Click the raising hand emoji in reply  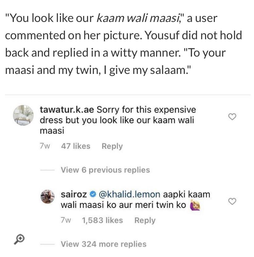point(195,205)
